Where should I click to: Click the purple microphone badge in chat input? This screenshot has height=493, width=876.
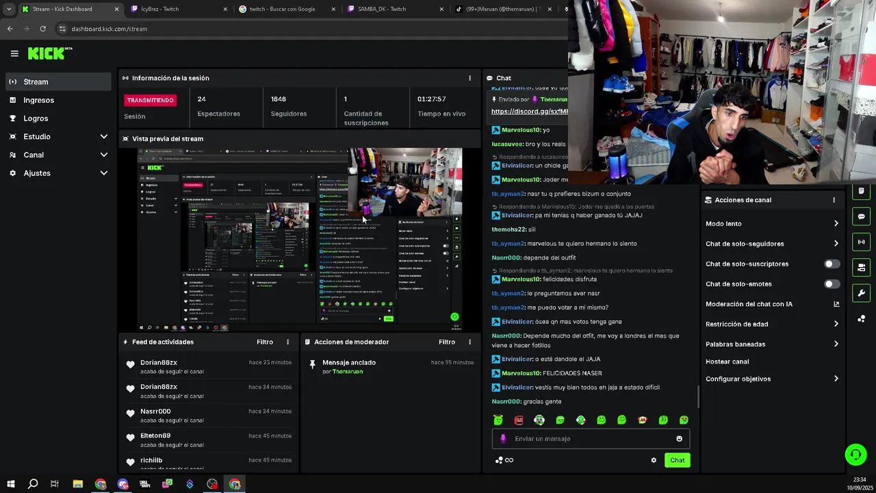(503, 439)
